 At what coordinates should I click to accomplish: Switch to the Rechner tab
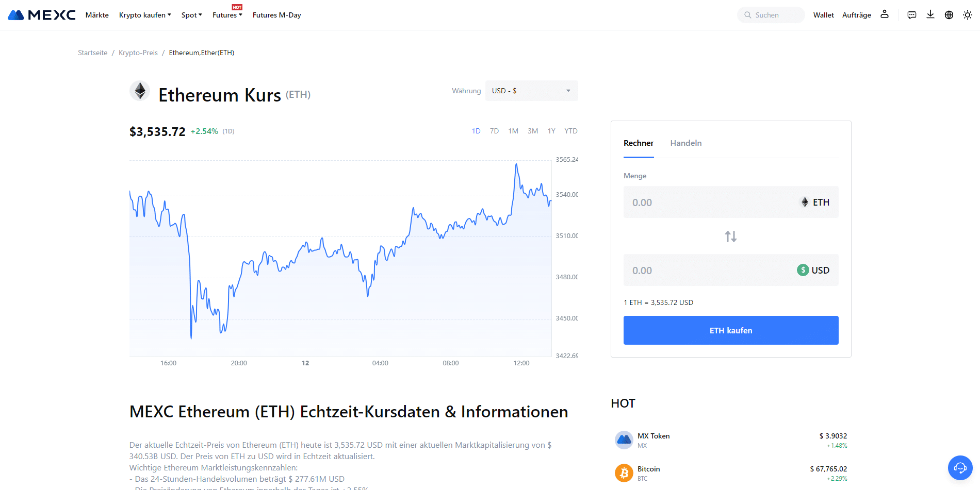tap(639, 143)
